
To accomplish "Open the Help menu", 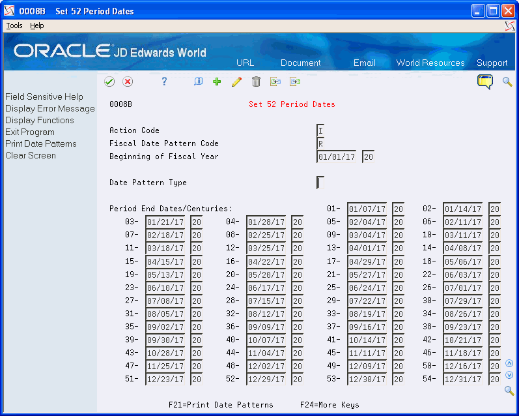I will (36, 25).
